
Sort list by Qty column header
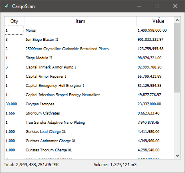pyautogui.click(x=14, y=21)
